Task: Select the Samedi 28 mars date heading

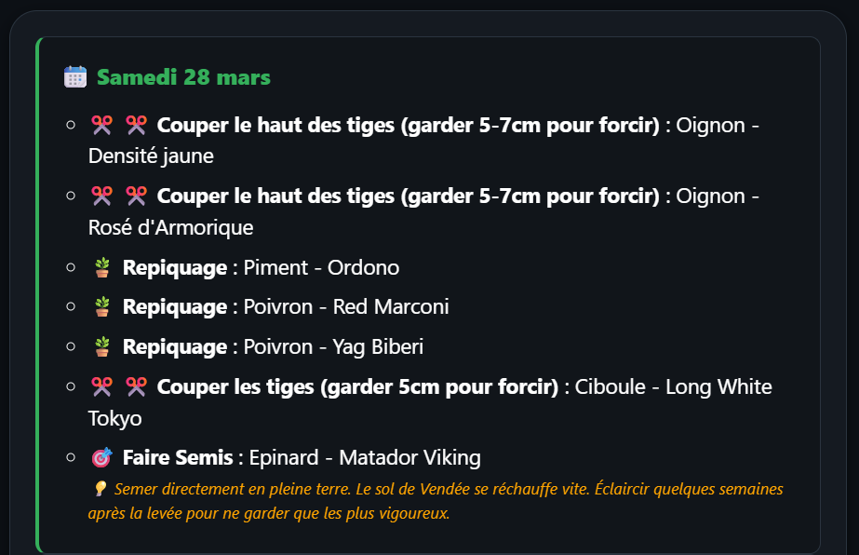Action: tap(183, 77)
